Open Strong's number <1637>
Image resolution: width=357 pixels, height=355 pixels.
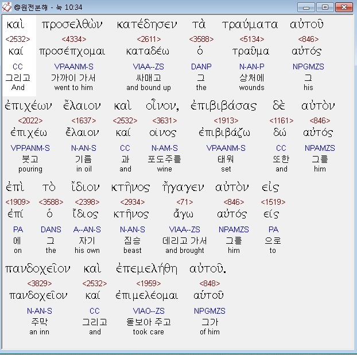click(84, 120)
